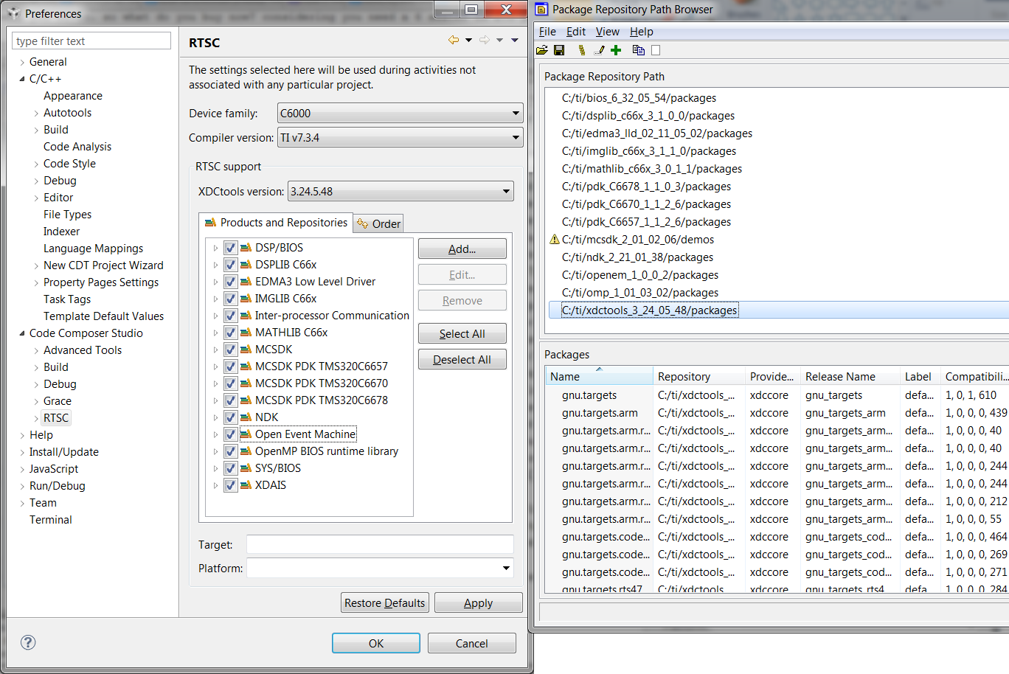Click the green plus add icon
The height and width of the screenshot is (674, 1009).
pyautogui.click(x=616, y=50)
